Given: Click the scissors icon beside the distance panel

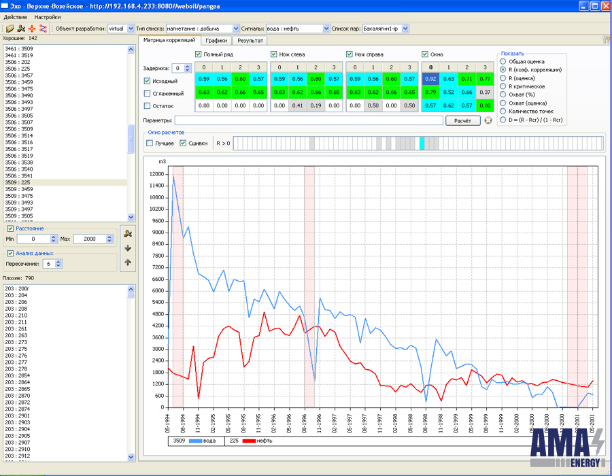Looking at the screenshot, I should 127,233.
